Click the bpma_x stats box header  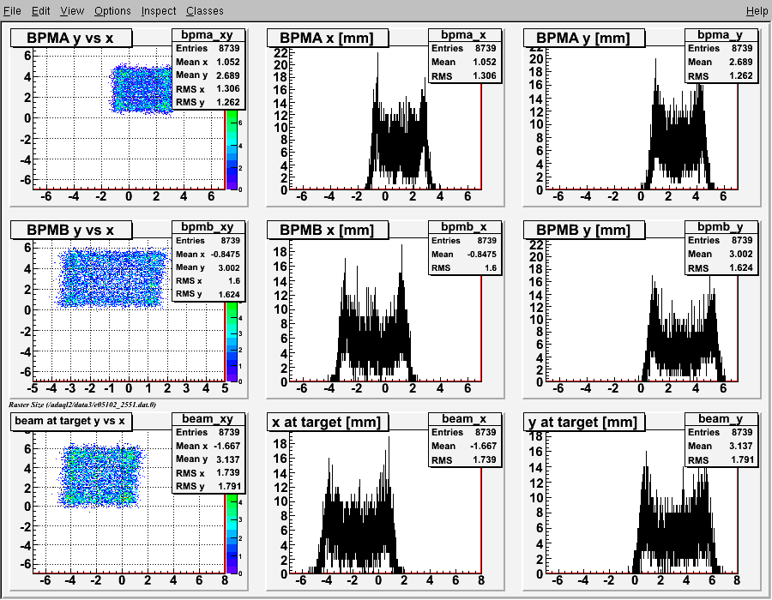point(464,35)
